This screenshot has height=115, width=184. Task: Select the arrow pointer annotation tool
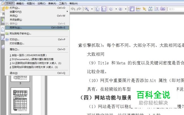[144, 9]
